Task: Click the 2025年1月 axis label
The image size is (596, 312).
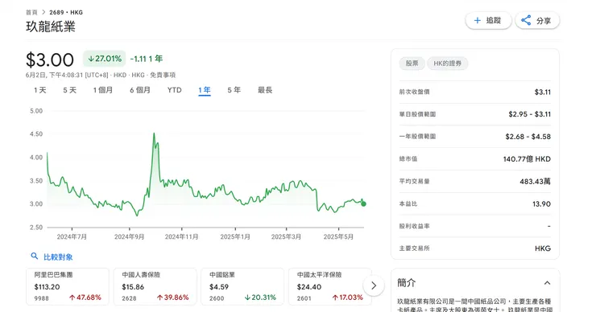Action: [x=235, y=237]
